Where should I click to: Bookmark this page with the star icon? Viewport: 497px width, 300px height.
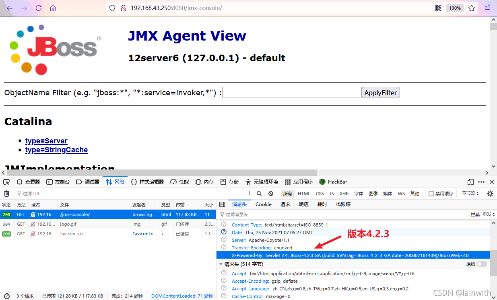[x=472, y=8]
